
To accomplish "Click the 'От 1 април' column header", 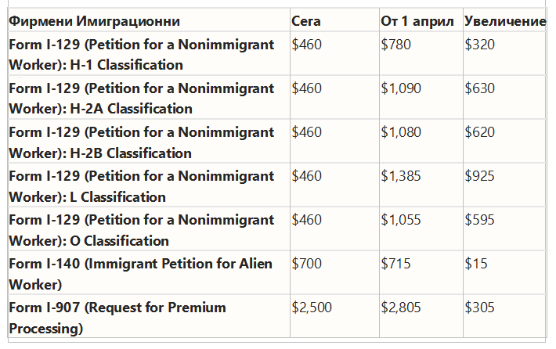I will click(421, 20).
